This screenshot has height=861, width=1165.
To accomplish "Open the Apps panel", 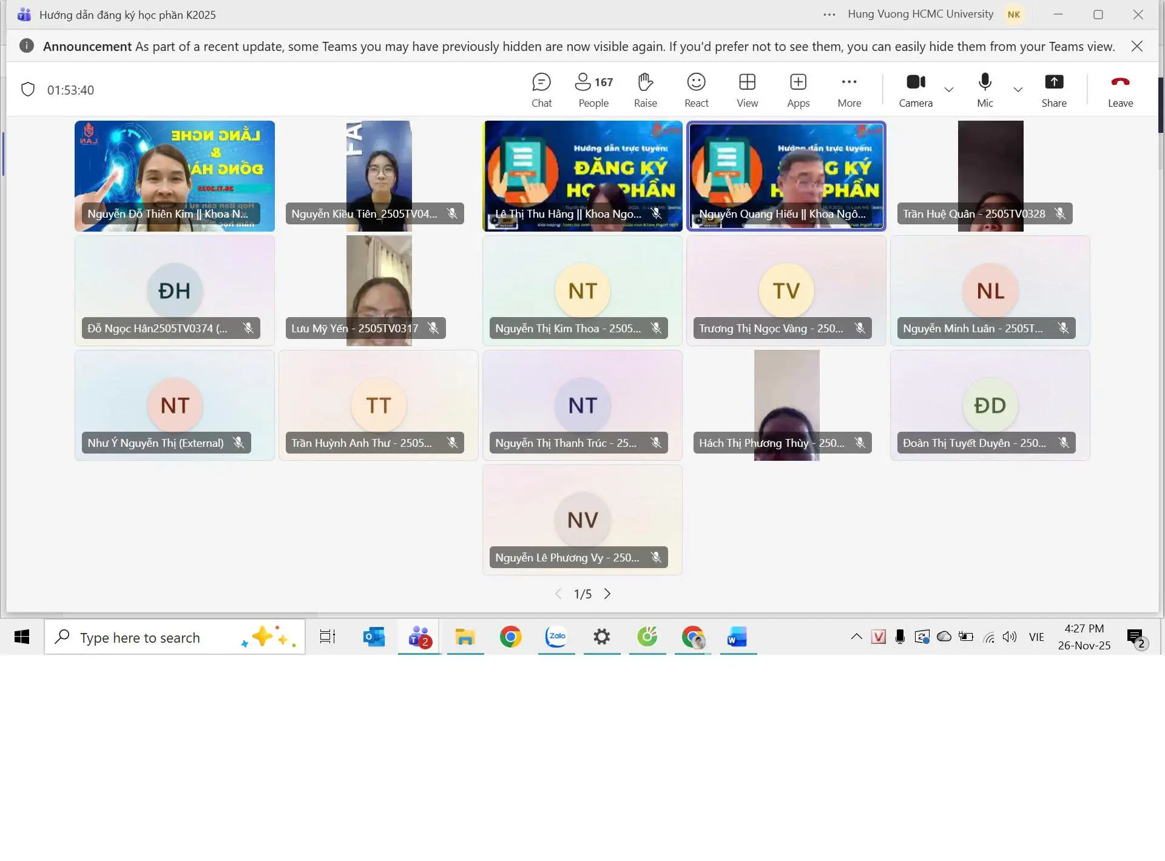I will coord(798,90).
